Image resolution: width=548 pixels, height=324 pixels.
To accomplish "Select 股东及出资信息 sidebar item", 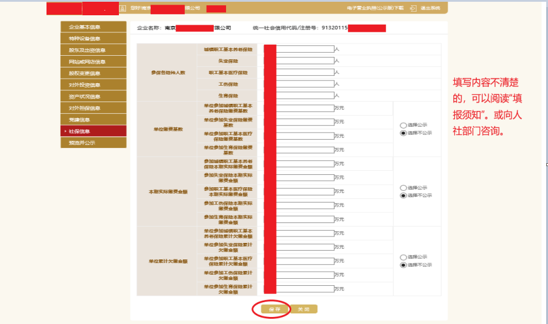I will coord(94,50).
